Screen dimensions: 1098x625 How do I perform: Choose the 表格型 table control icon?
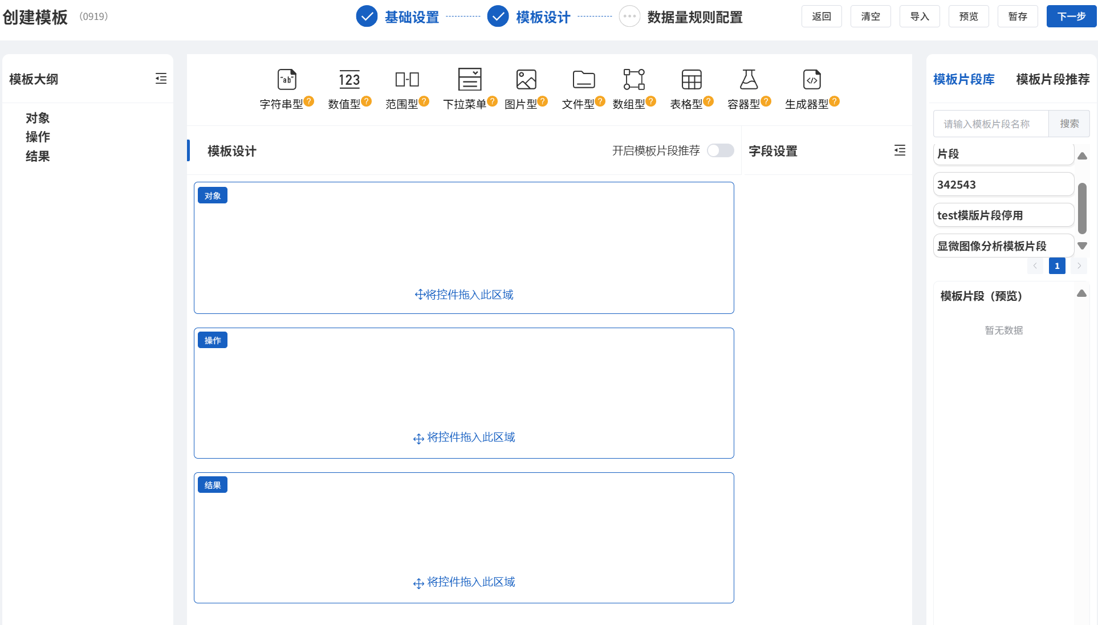(692, 80)
